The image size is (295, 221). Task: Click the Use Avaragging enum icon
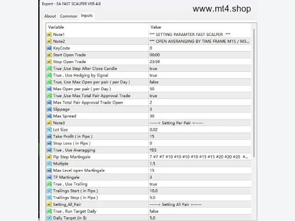[x=49, y=150]
